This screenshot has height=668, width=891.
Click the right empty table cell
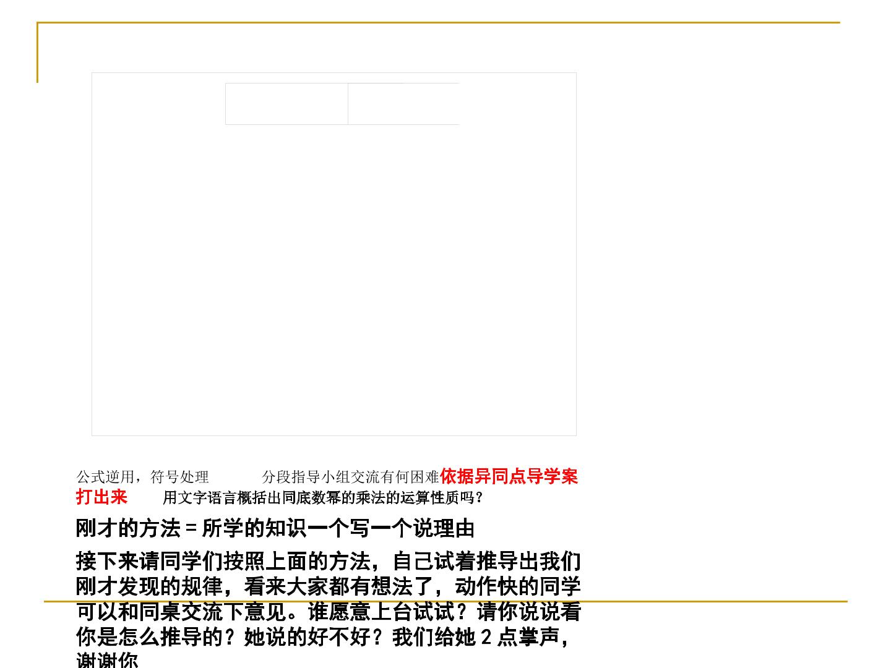(x=403, y=104)
